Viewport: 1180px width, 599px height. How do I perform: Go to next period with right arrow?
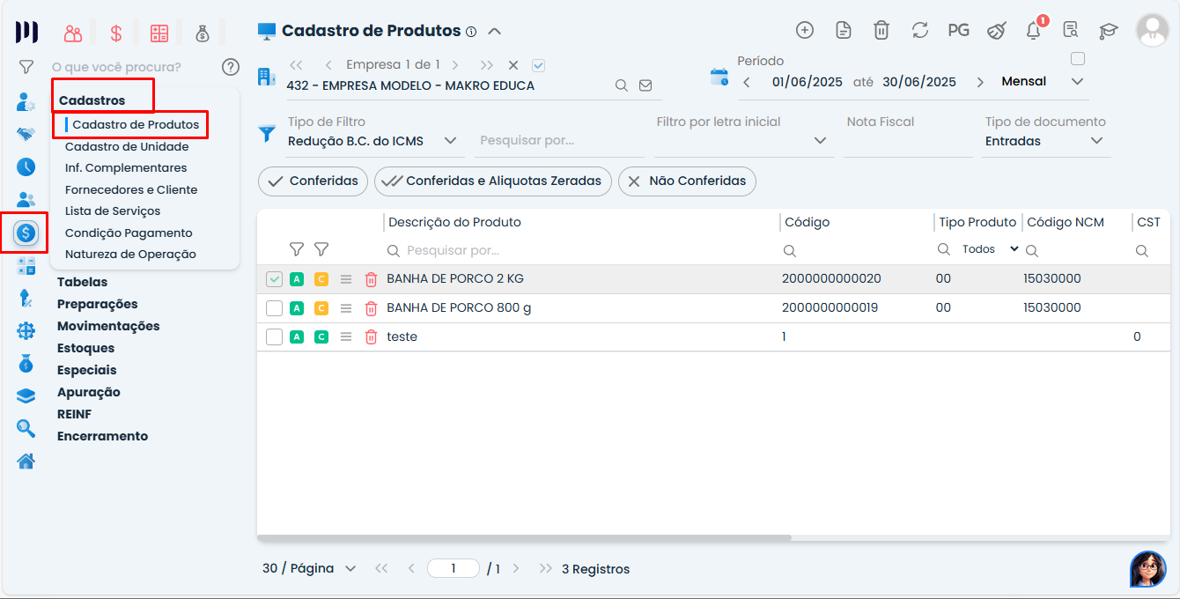pyautogui.click(x=980, y=82)
